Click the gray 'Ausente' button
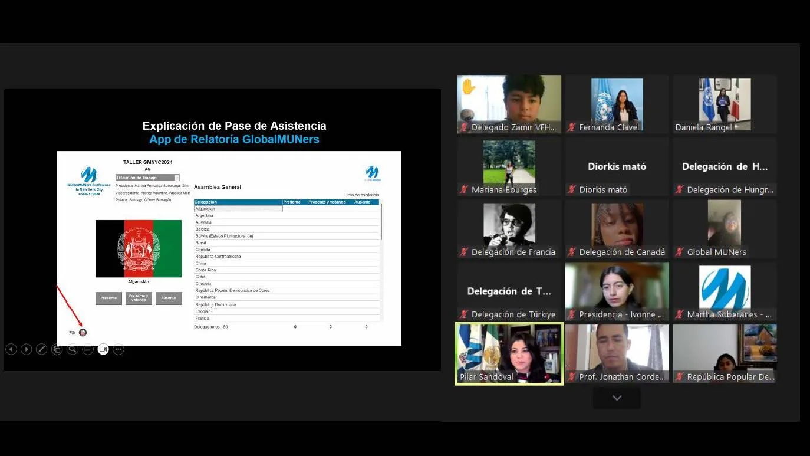The width and height of the screenshot is (810, 456). click(169, 298)
